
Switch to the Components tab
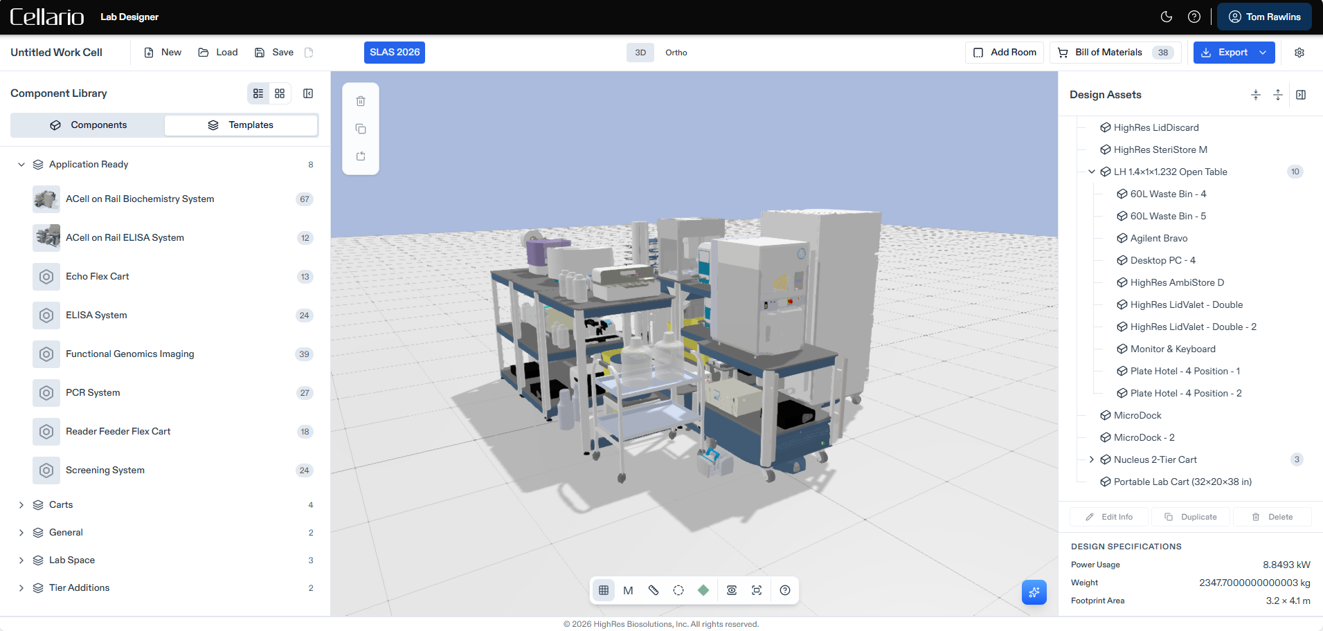[87, 125]
